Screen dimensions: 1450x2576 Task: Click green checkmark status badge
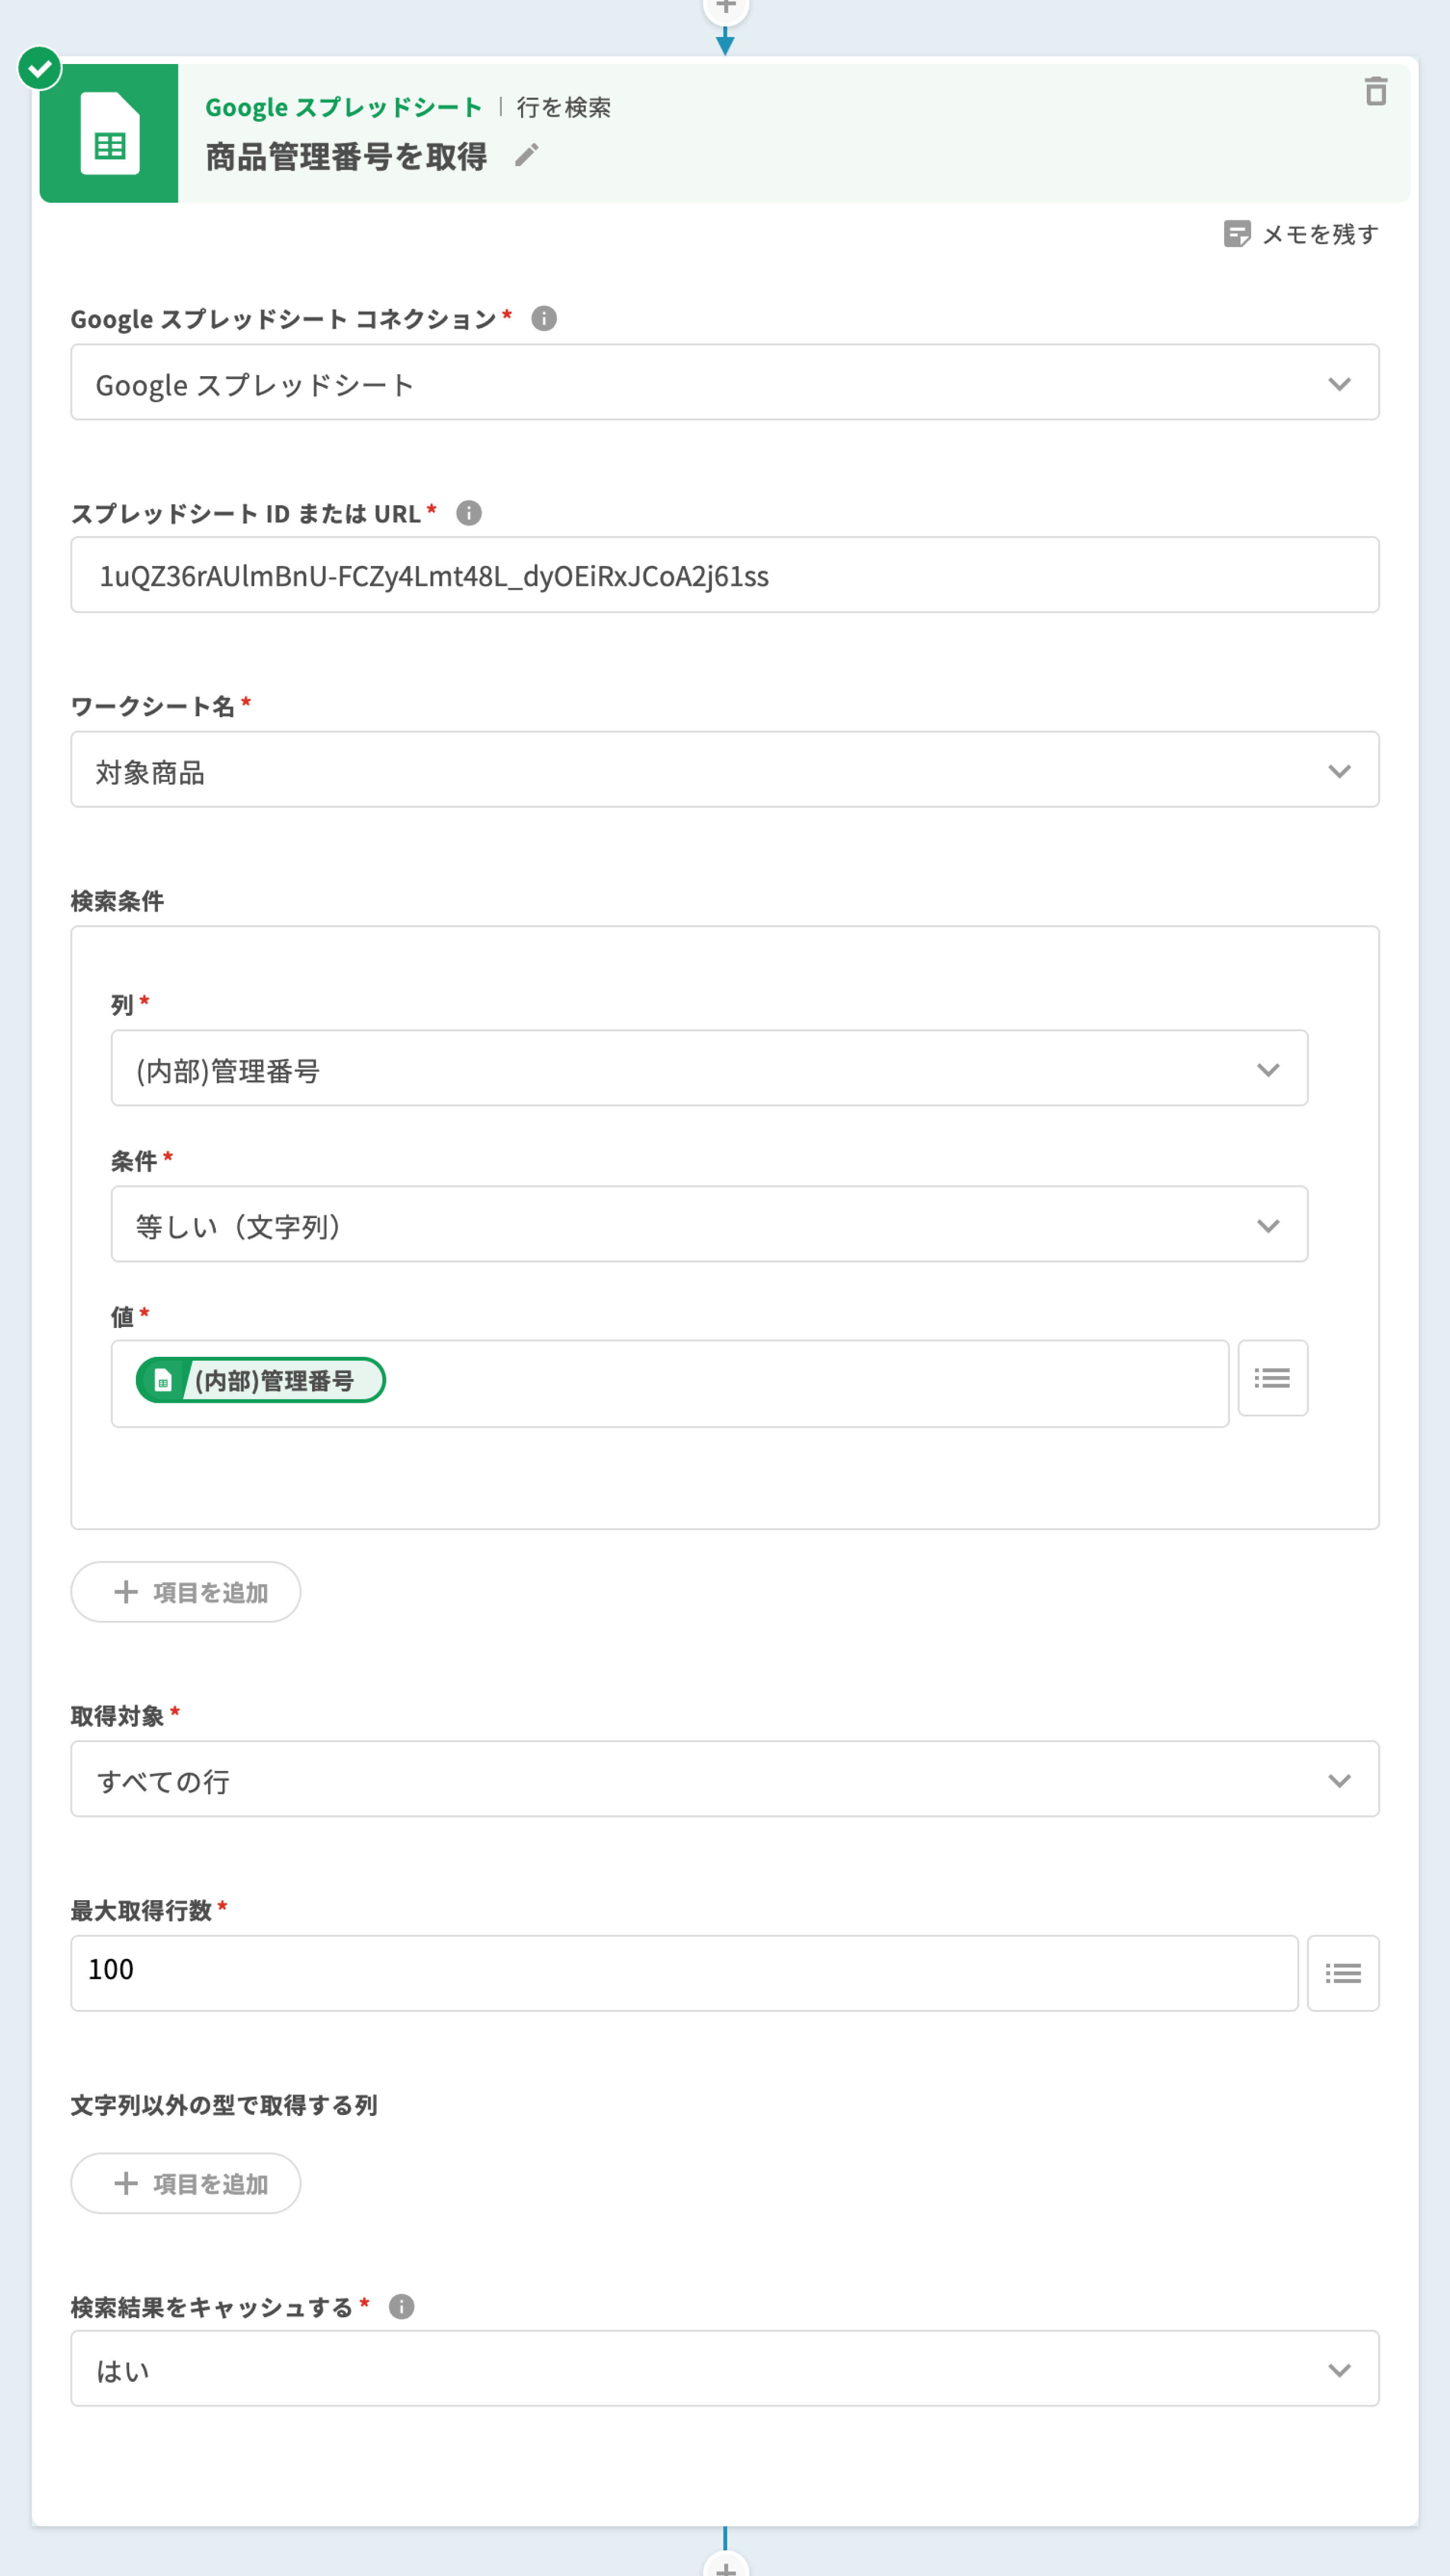click(40, 69)
